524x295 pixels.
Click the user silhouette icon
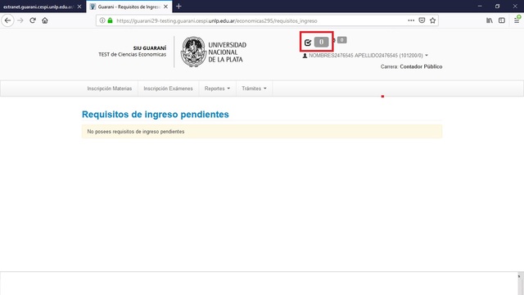(x=305, y=56)
